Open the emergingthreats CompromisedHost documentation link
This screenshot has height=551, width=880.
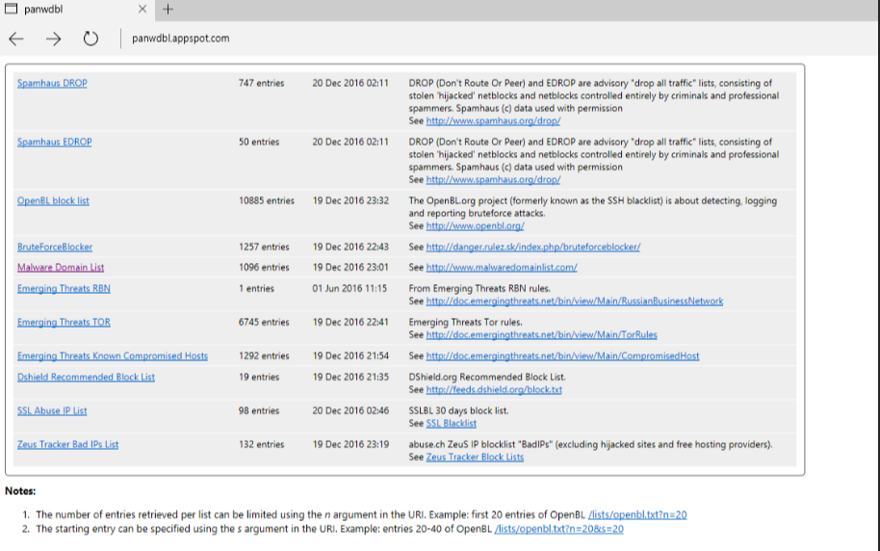point(563,356)
